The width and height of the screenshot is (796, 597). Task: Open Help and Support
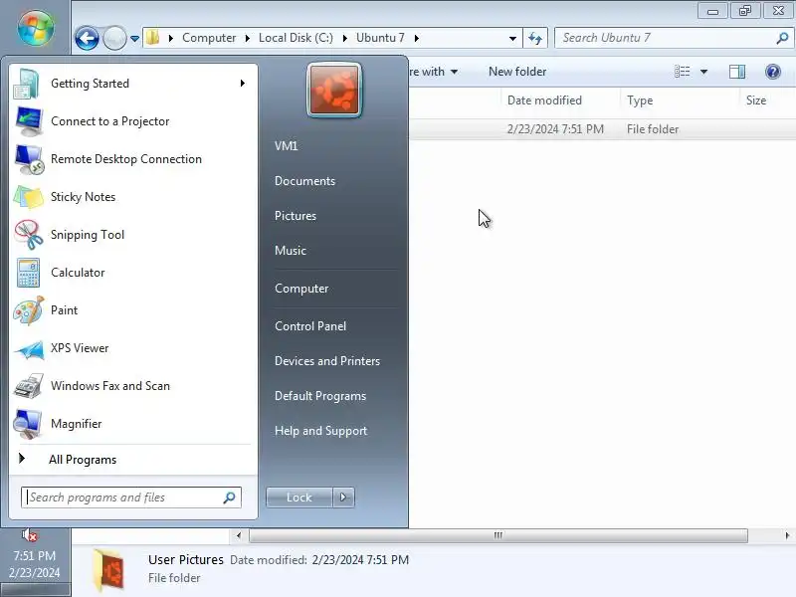320,431
